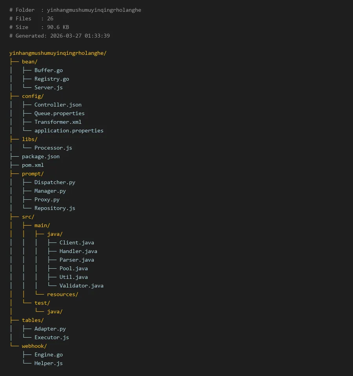Click the root folder yinhangmushumuyinqingrholanghe/
The image size is (353, 376).
[58, 53]
